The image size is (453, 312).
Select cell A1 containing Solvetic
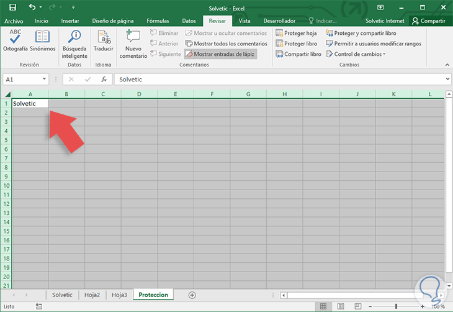point(30,104)
